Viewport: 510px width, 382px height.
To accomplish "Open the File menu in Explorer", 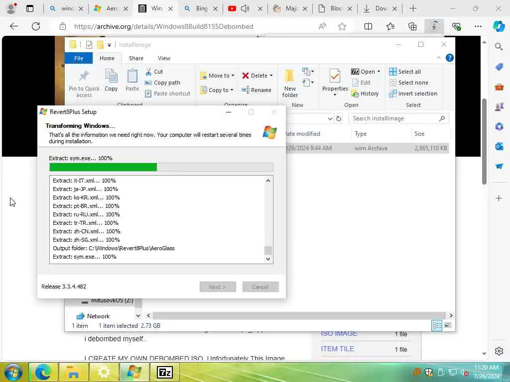I will click(79, 58).
